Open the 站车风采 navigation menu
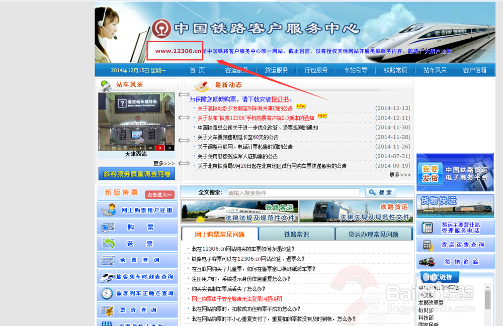 click(x=435, y=70)
